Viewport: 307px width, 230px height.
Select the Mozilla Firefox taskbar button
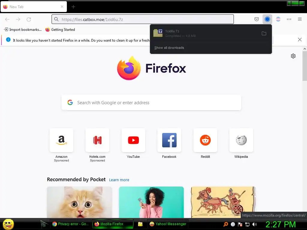click(112, 224)
